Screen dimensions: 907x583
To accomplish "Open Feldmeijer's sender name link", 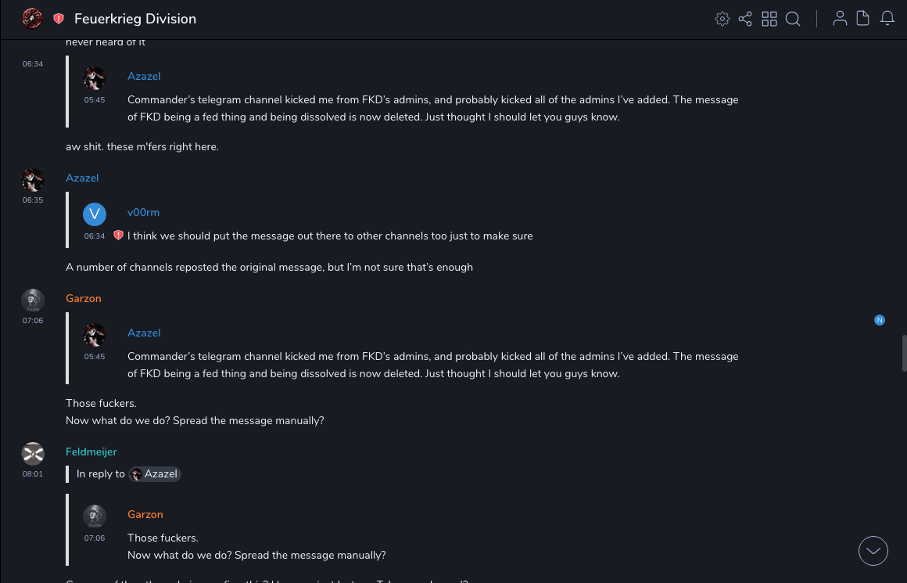I will (x=91, y=452).
